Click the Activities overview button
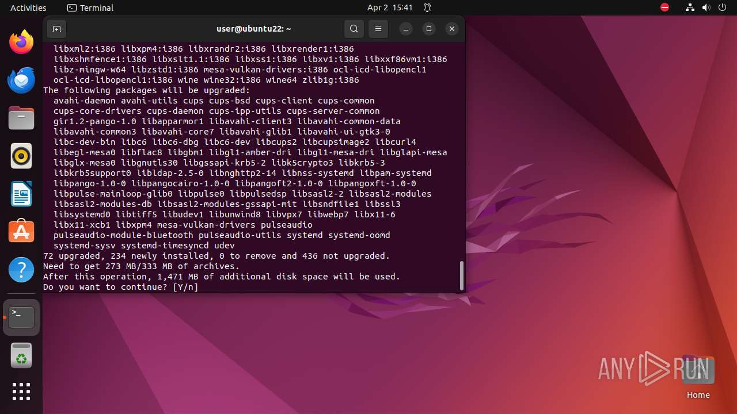The height and width of the screenshot is (414, 737). click(28, 7)
